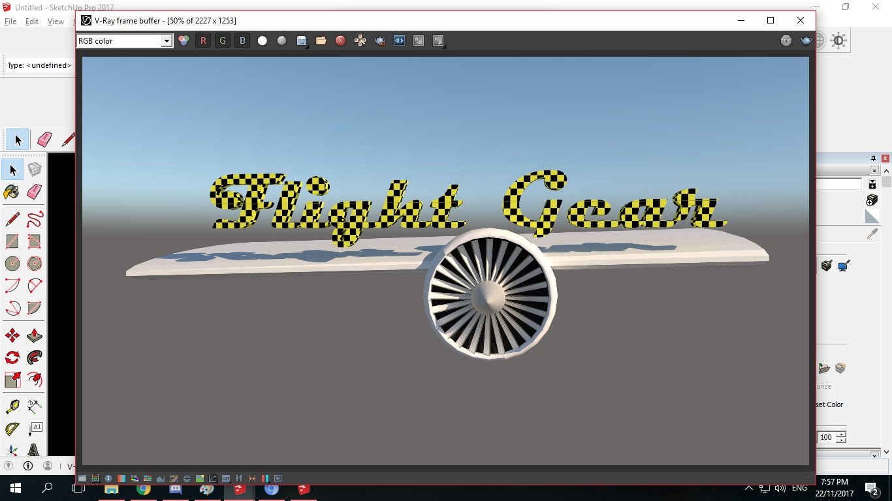Open lens effects settings icon
This screenshot has width=892, height=501.
[278, 478]
